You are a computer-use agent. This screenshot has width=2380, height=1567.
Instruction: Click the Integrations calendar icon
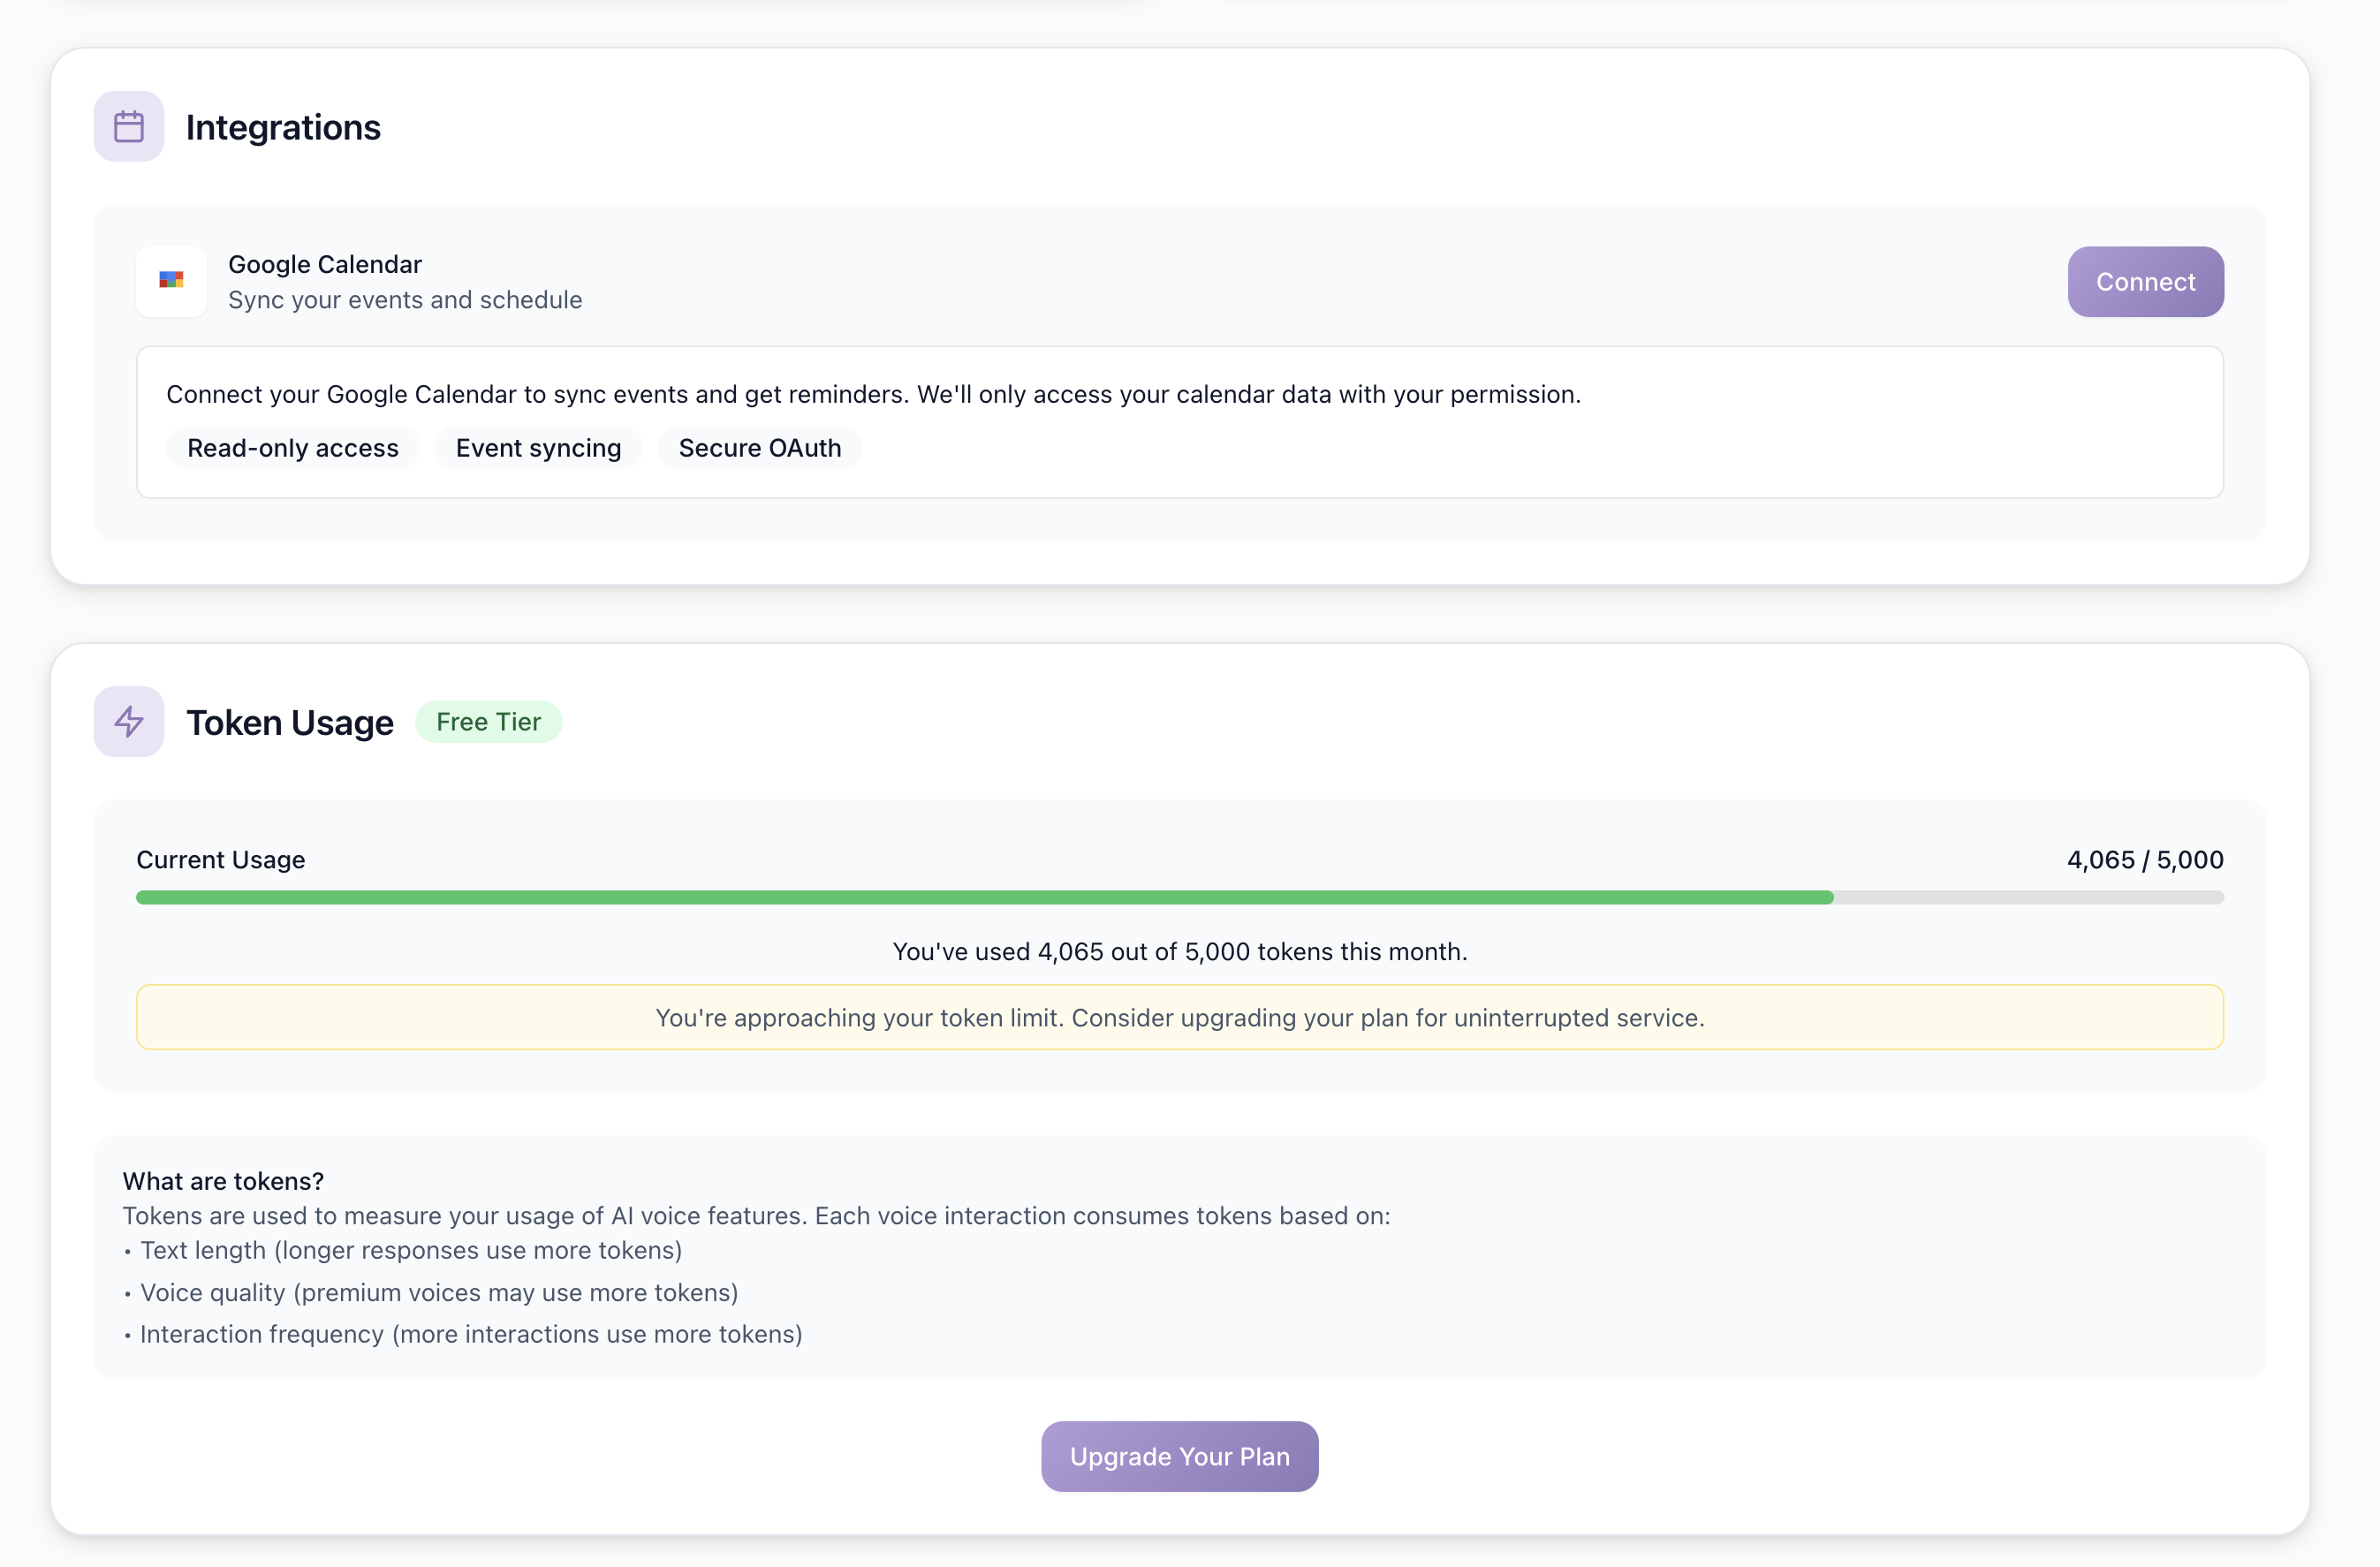tap(128, 127)
